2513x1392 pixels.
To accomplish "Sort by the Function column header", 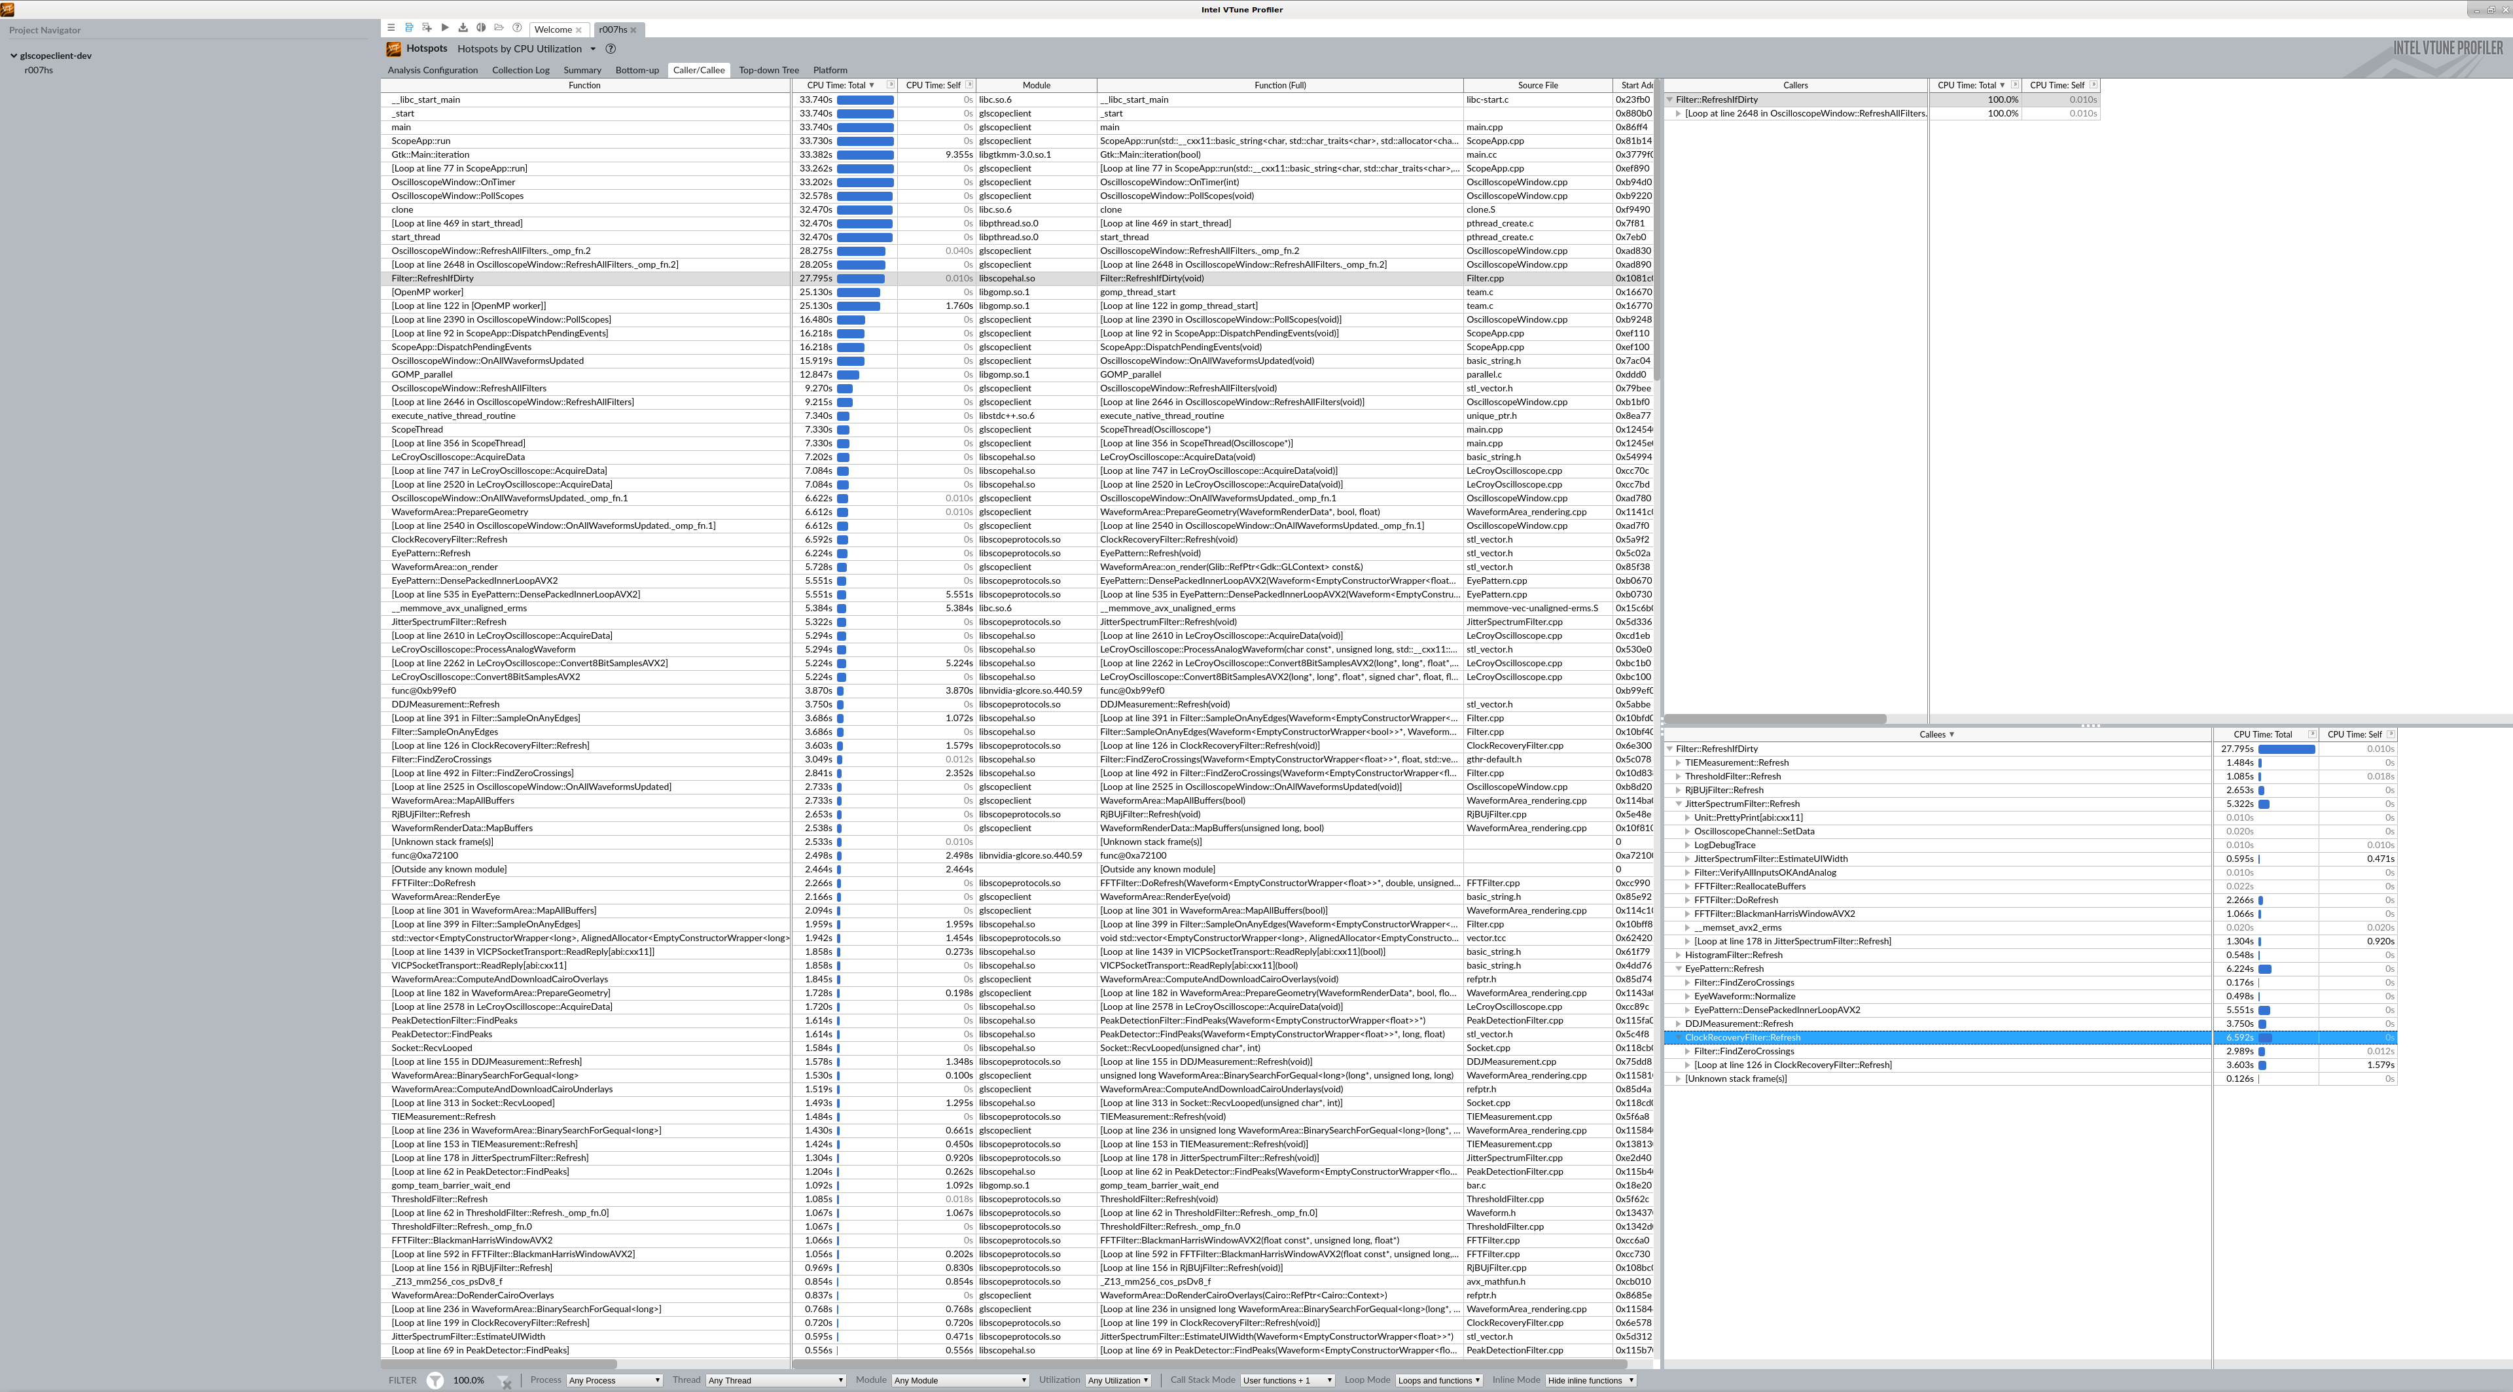I will click(585, 85).
